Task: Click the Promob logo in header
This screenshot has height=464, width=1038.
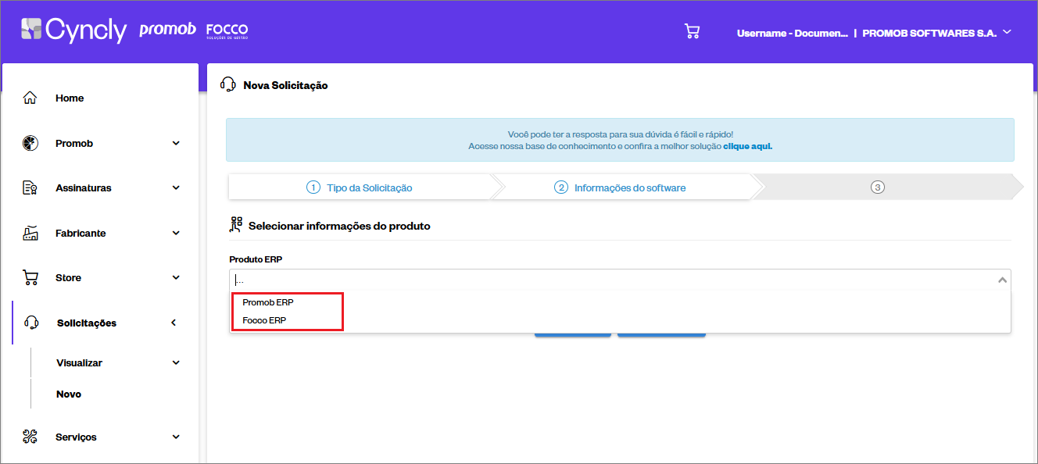Action: click(x=167, y=30)
